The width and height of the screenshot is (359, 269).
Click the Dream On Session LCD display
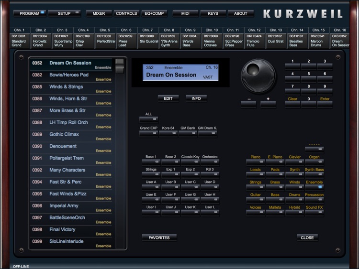180,73
